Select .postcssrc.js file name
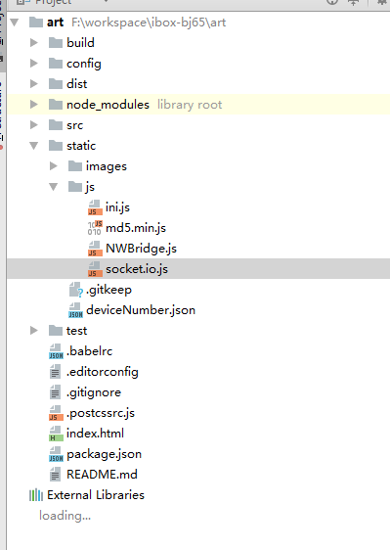Image resolution: width=390 pixels, height=550 pixels. pos(101,413)
